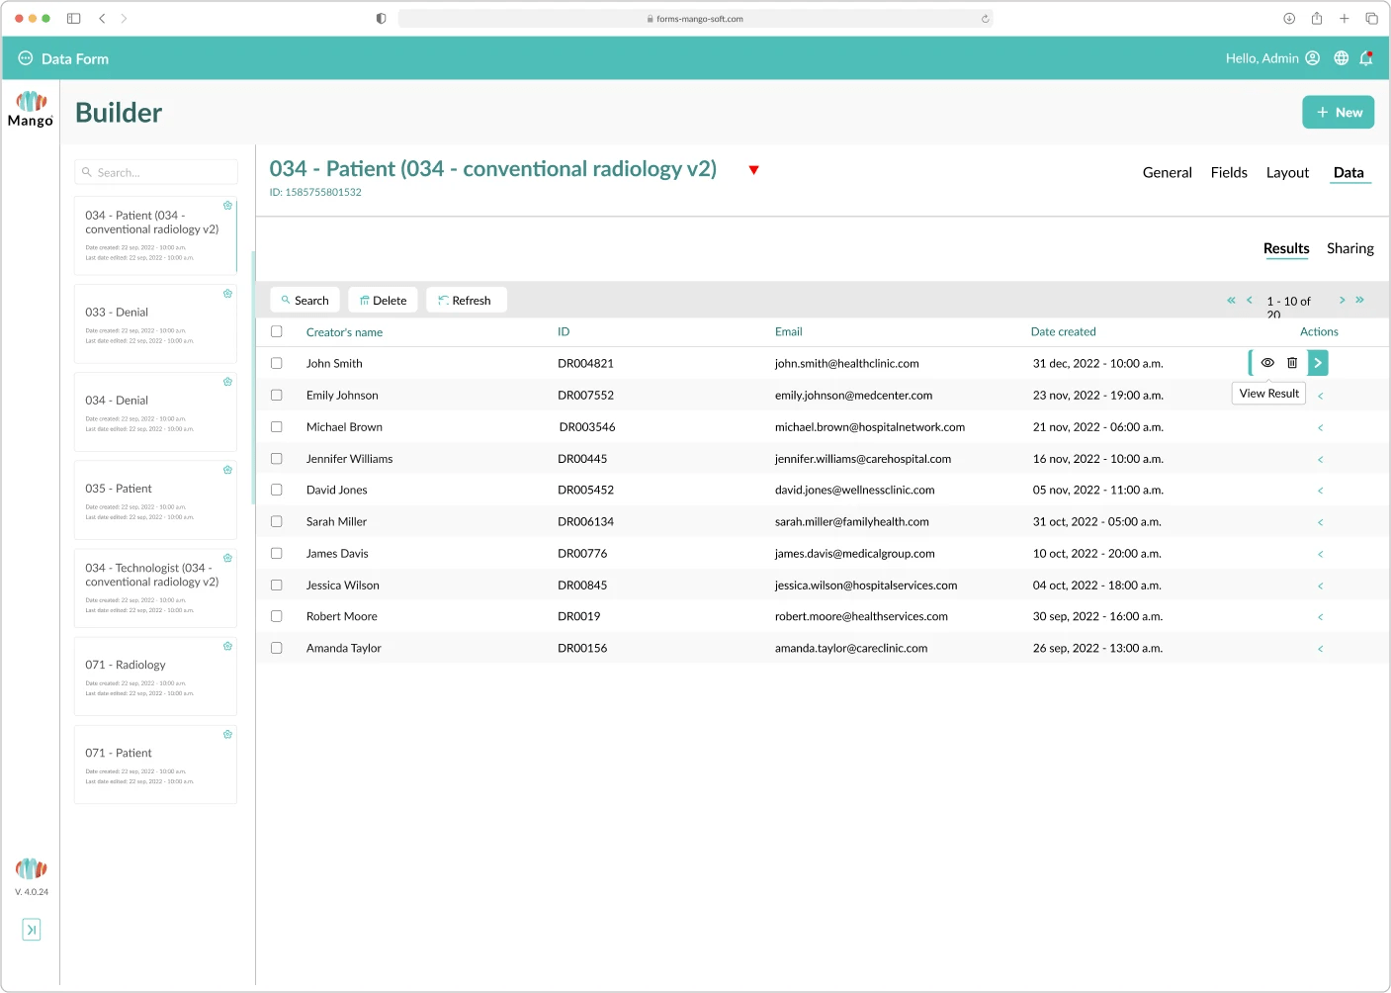Image resolution: width=1391 pixels, height=993 pixels.
Task: Refresh the results with the Refresh button
Action: click(466, 300)
